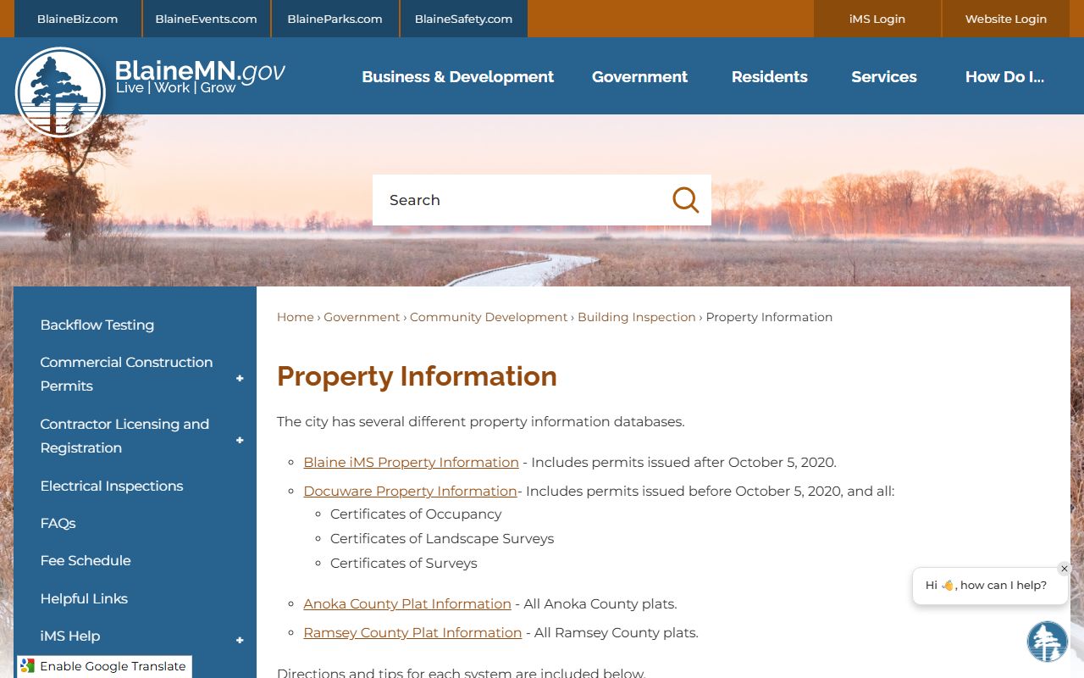Open Ramsey County Plat Information link
Viewport: 1084px width, 678px height.
tap(412, 633)
